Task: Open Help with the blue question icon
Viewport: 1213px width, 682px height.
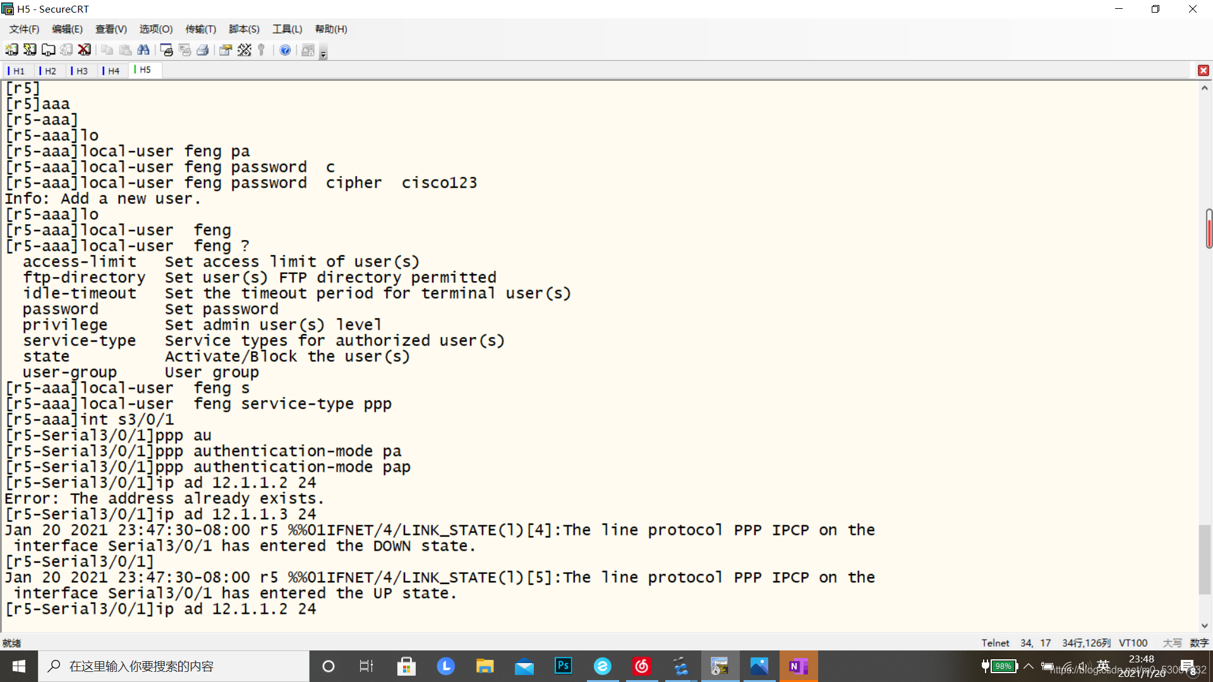Action: tap(285, 50)
